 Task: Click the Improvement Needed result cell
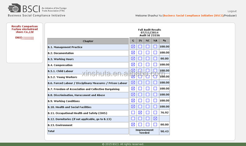coord(144,131)
